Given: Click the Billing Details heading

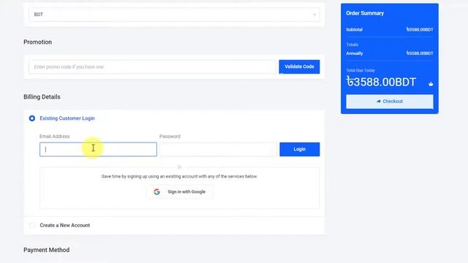Looking at the screenshot, I should point(42,97).
